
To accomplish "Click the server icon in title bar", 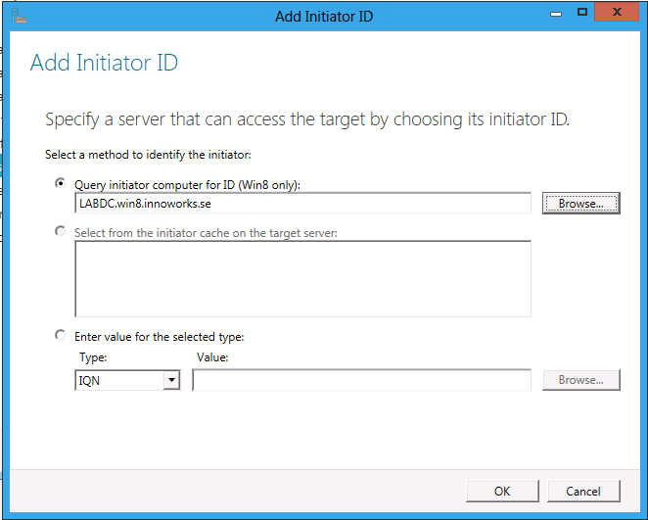I will coord(20,18).
